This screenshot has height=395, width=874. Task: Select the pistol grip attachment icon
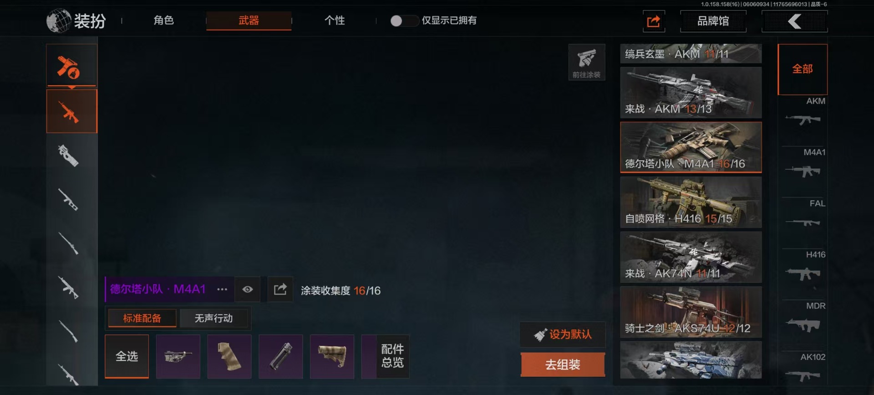(229, 357)
